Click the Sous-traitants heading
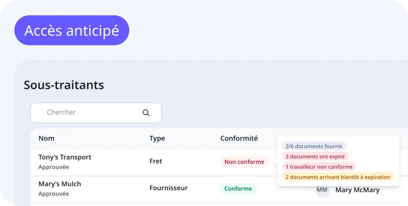Screen dimensions: 408x206 pyautogui.click(x=64, y=85)
